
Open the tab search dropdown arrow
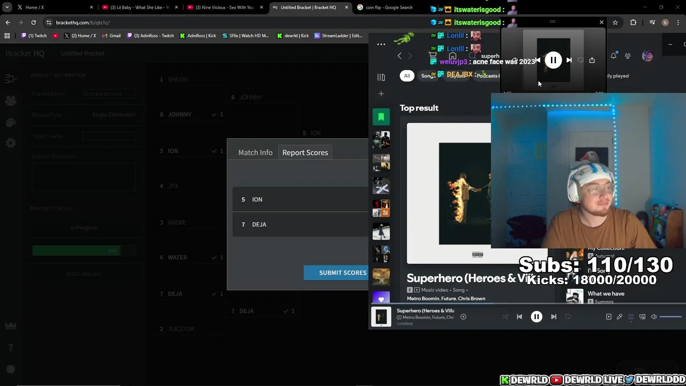click(x=7, y=8)
